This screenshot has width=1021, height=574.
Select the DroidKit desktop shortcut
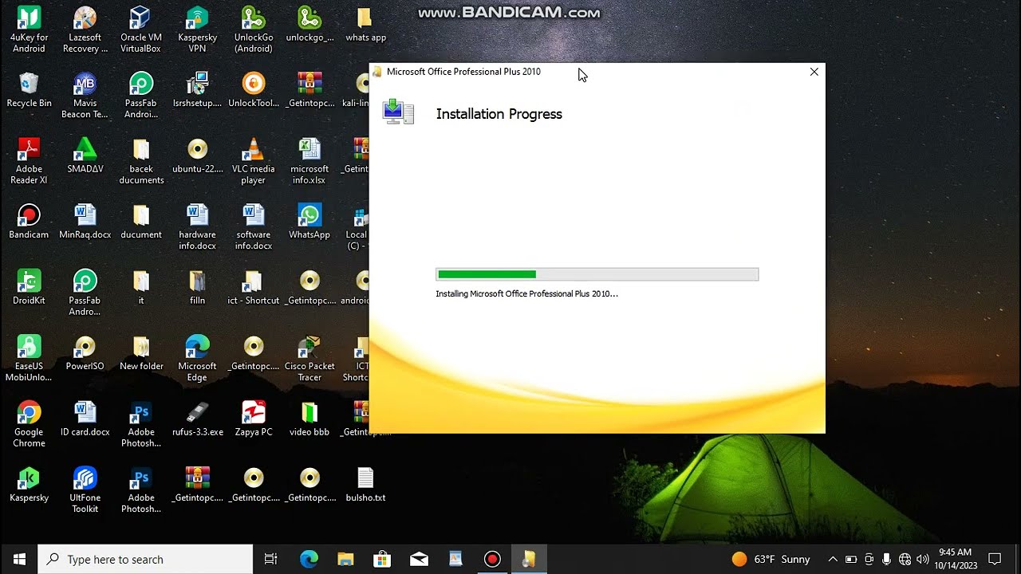pyautogui.click(x=29, y=287)
